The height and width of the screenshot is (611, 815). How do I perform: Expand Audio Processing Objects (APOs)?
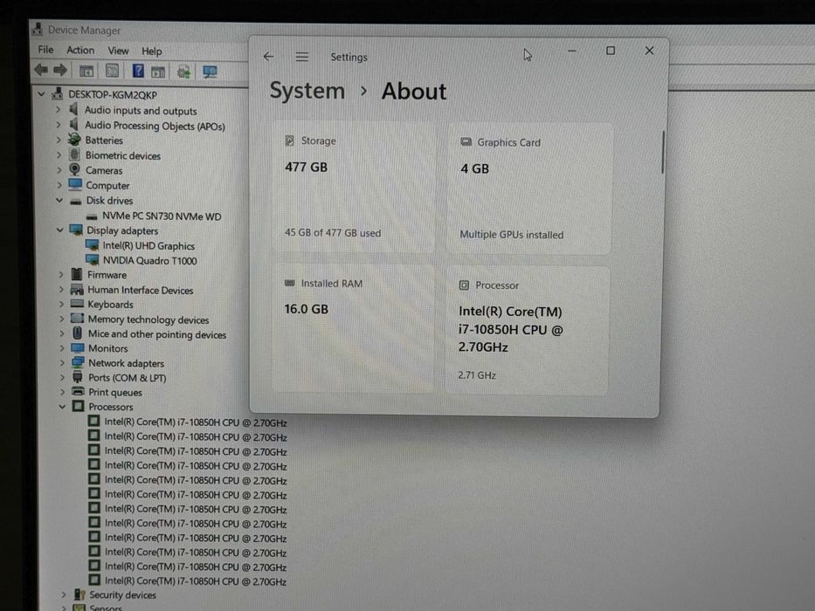pos(59,125)
